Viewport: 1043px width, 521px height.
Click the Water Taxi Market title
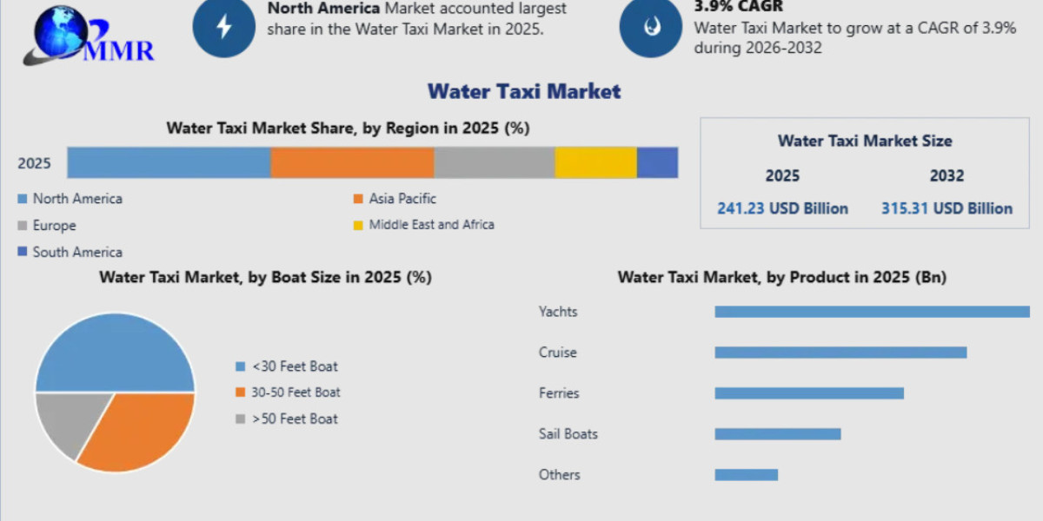524,91
